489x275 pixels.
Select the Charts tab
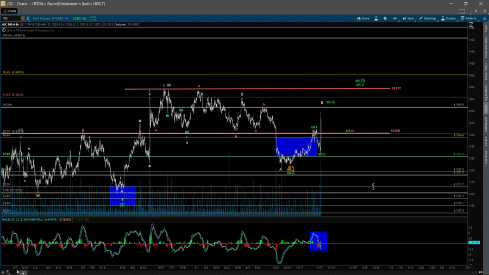pyautogui.click(x=10, y=11)
